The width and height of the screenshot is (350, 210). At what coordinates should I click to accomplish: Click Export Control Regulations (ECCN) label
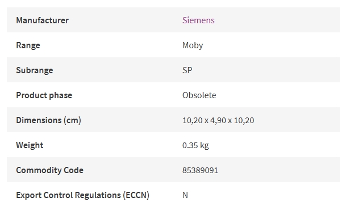pos(82,195)
